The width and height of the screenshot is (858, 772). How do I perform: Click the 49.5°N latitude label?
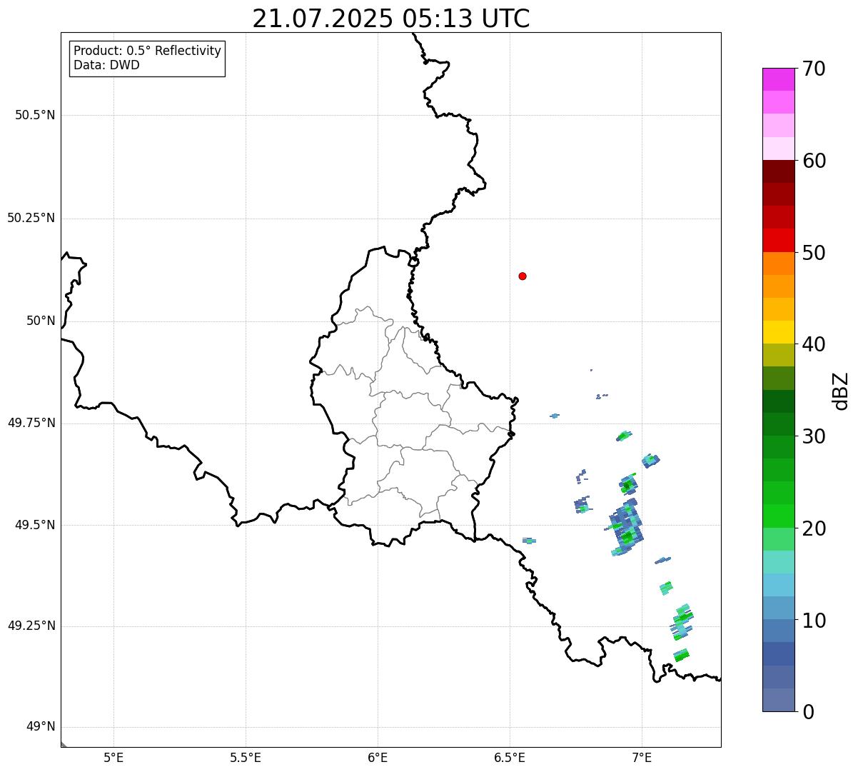coord(35,525)
